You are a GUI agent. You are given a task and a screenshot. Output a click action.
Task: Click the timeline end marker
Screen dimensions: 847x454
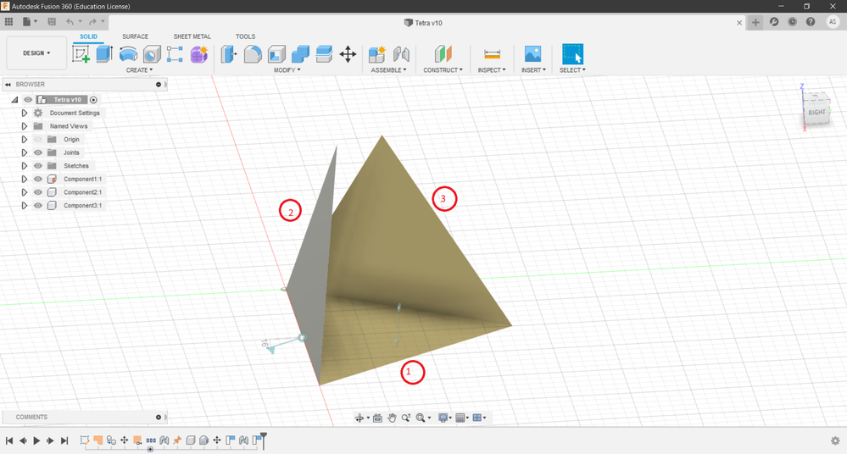pos(264,439)
